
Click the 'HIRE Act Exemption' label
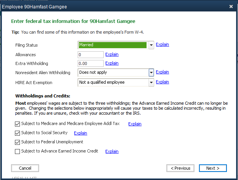(x=34, y=83)
